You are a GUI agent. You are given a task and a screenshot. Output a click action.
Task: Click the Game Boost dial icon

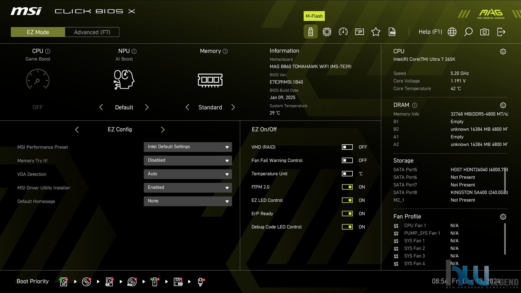[38, 79]
